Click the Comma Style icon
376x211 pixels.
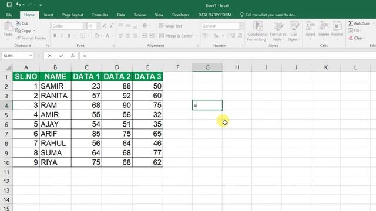pos(223,36)
